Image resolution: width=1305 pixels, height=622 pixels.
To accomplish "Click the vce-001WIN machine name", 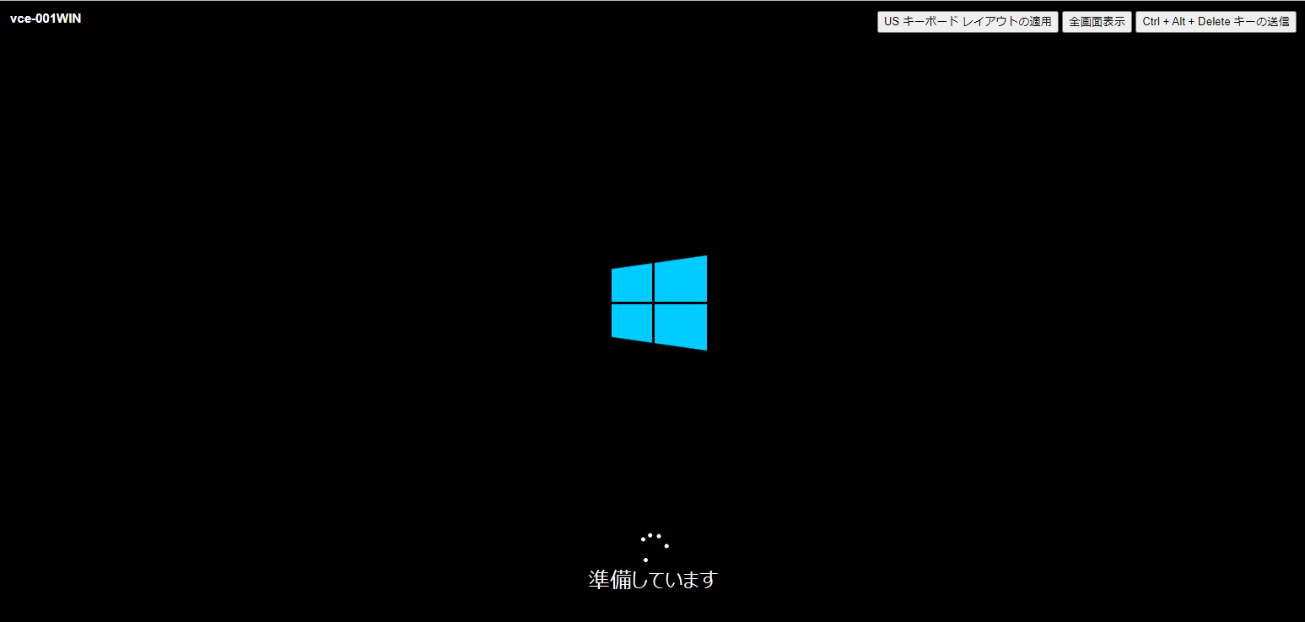I will 46,19.
